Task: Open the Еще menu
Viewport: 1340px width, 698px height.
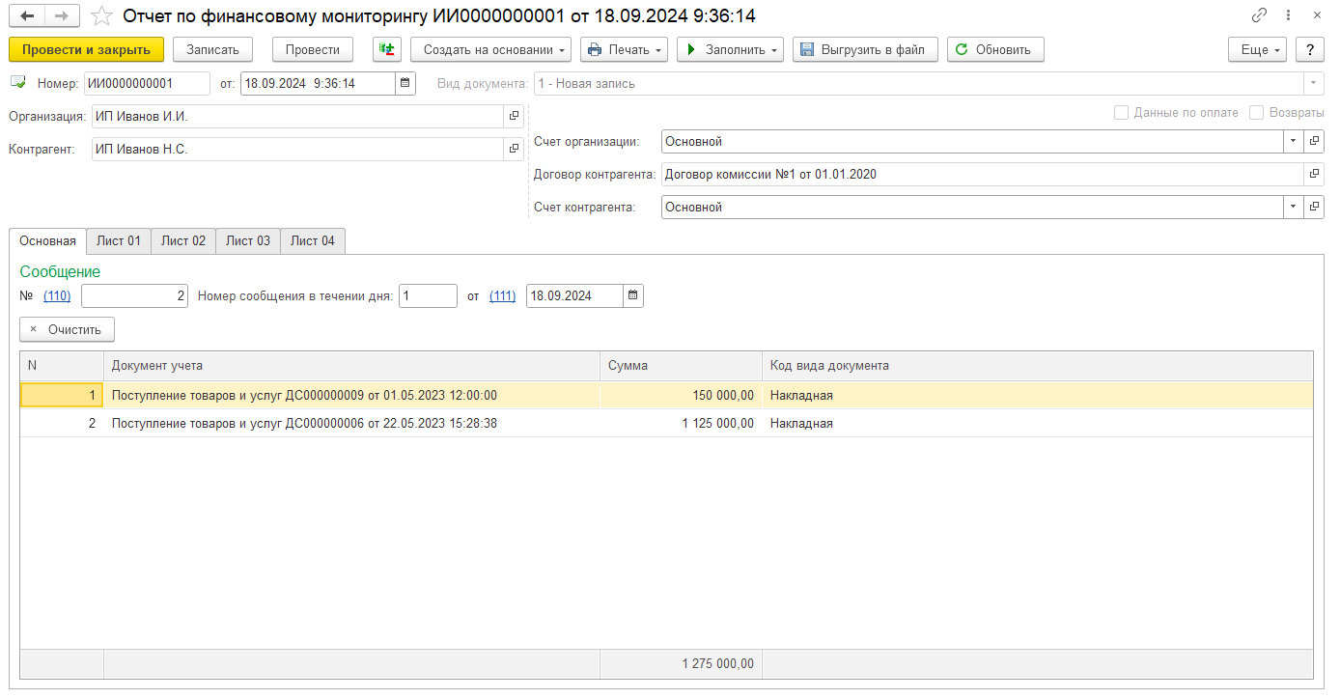Action: click(x=1257, y=49)
